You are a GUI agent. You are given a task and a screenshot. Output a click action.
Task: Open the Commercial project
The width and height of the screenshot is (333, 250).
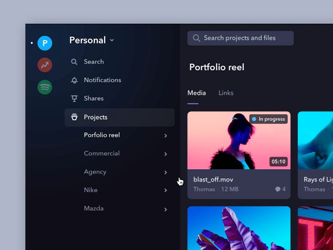(102, 153)
